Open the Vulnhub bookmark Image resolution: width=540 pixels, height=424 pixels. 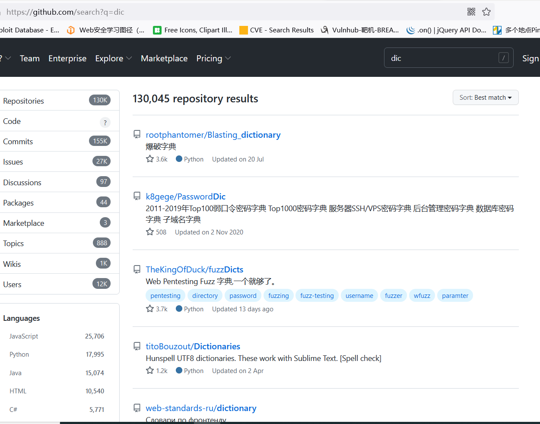click(359, 30)
